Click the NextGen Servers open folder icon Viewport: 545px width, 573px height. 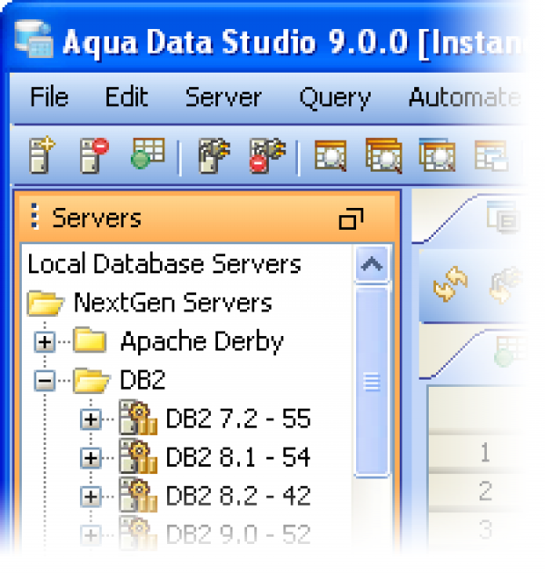tap(45, 303)
